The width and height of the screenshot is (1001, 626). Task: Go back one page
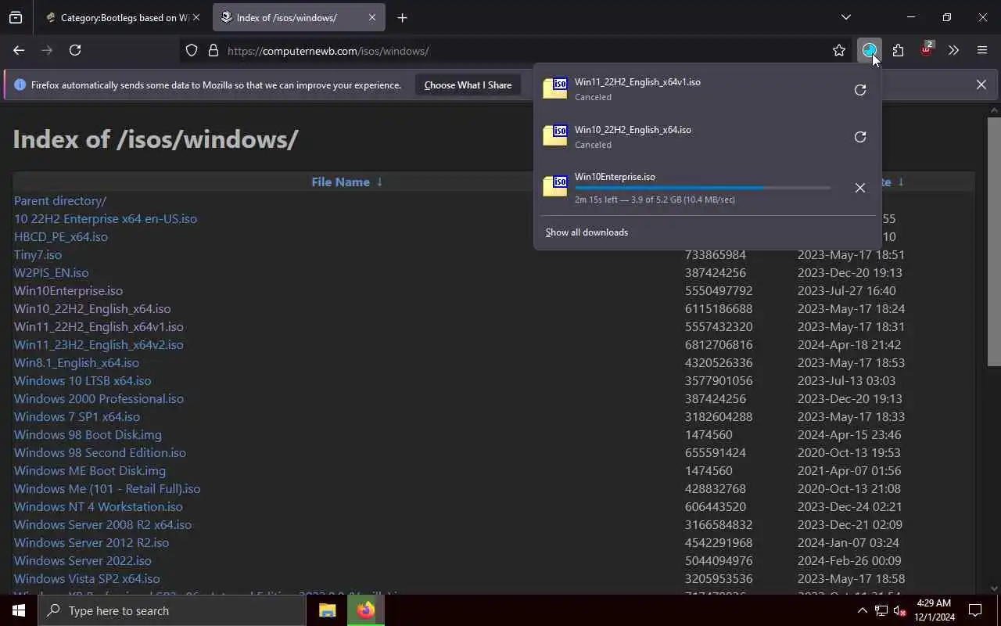19,50
